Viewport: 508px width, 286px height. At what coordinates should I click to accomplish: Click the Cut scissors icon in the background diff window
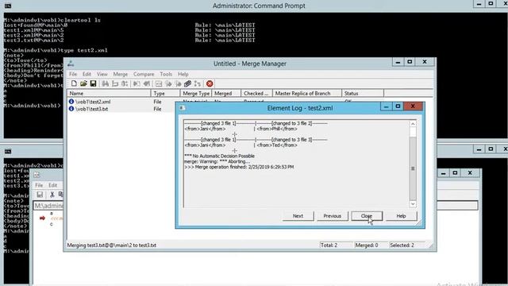pyautogui.click(x=52, y=194)
